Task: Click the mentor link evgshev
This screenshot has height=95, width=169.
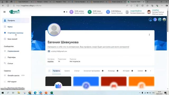Action: [x=50, y=61]
